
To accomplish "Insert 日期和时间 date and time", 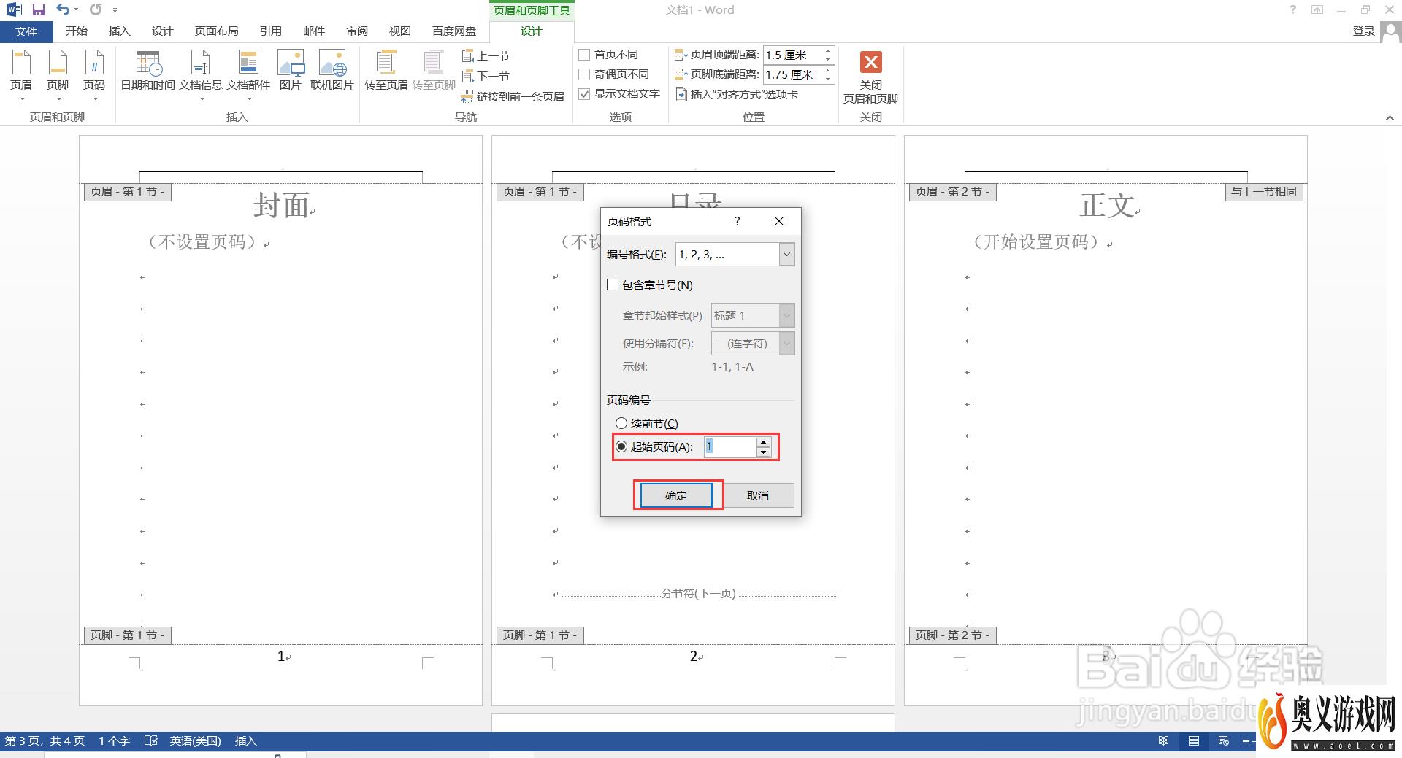I will coord(148,71).
